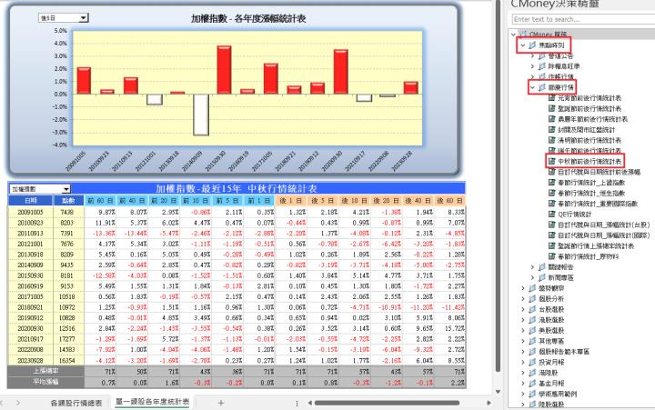Click the 日期 column header
Viewport: 655px width, 410px height.
pyautogui.click(x=31, y=201)
